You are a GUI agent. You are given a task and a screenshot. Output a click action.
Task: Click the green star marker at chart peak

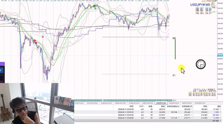point(95,8)
